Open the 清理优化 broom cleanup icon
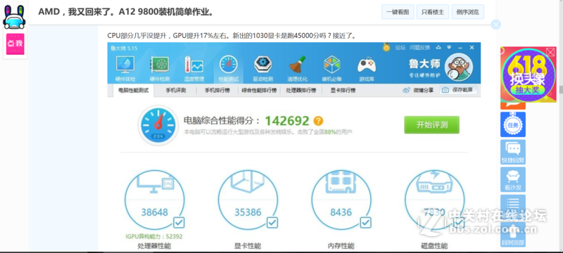This screenshot has height=253, width=563. [297, 69]
